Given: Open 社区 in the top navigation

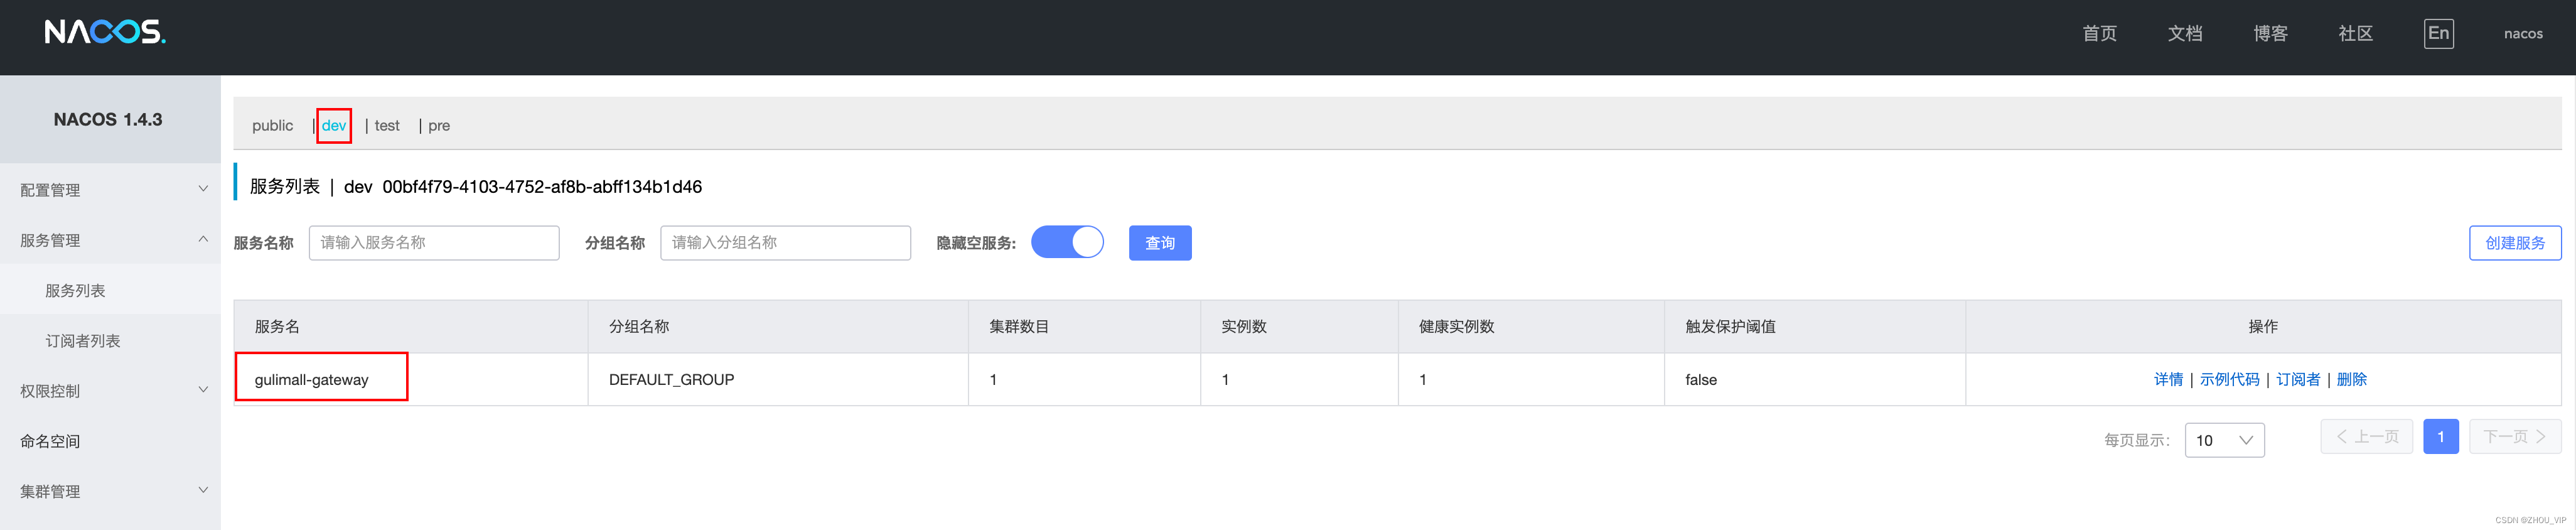Looking at the screenshot, I should pos(2355,33).
